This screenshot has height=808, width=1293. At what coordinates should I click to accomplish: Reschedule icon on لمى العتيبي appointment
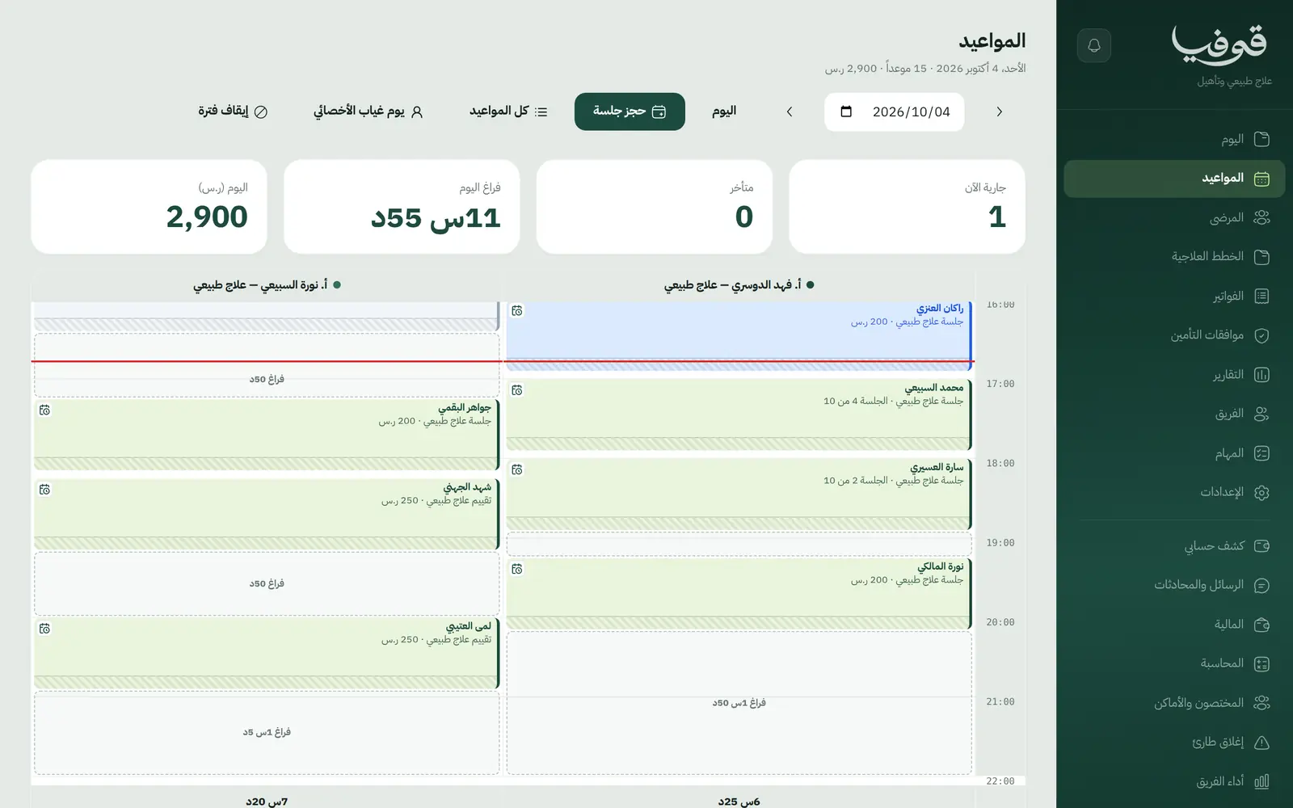coord(44,629)
